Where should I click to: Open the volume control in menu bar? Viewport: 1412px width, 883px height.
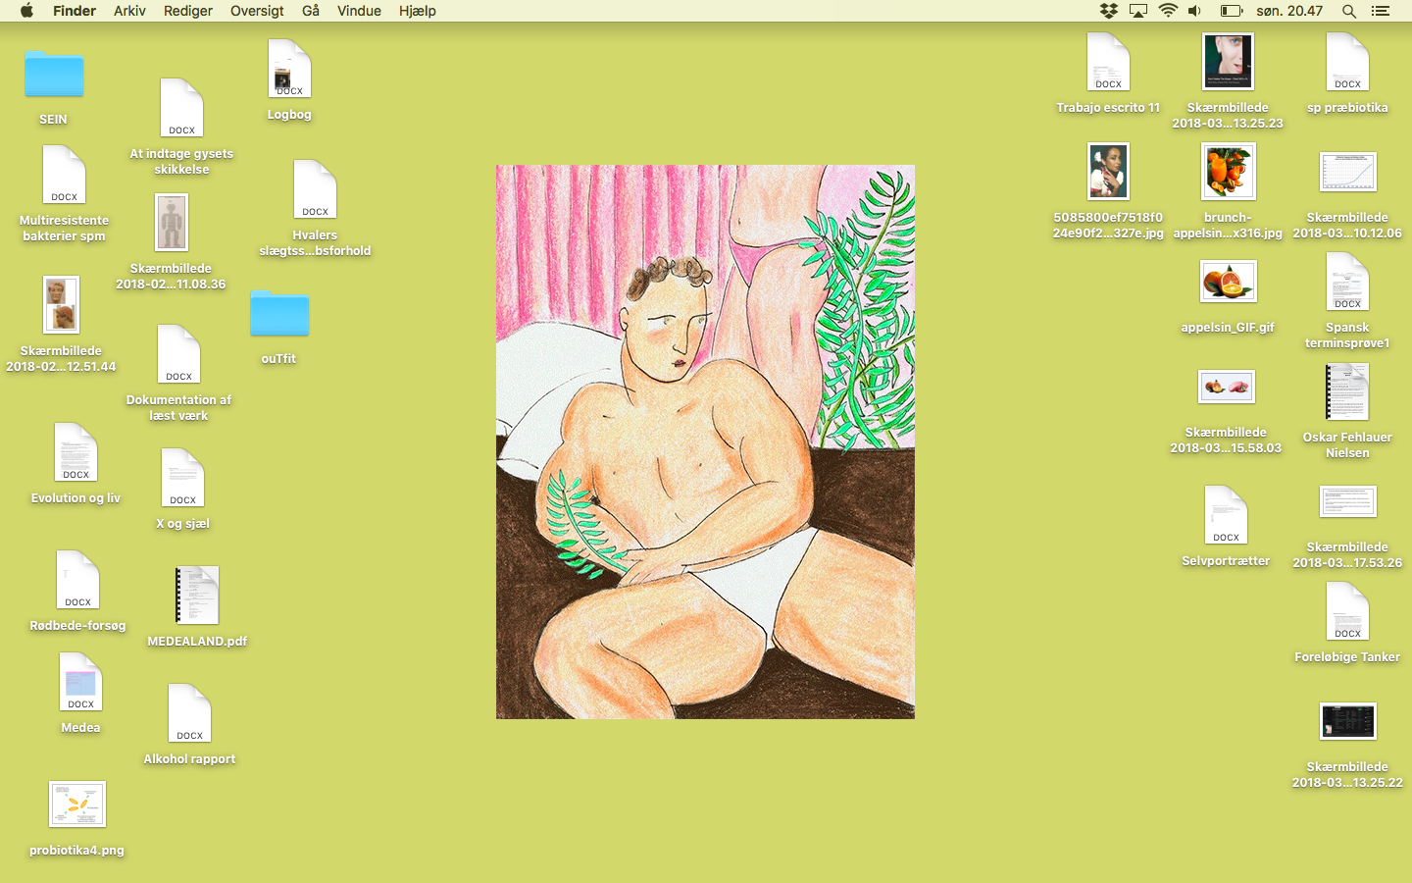[1194, 11]
